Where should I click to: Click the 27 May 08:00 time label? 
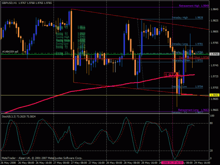pyautogui.click(x=79, y=163)
